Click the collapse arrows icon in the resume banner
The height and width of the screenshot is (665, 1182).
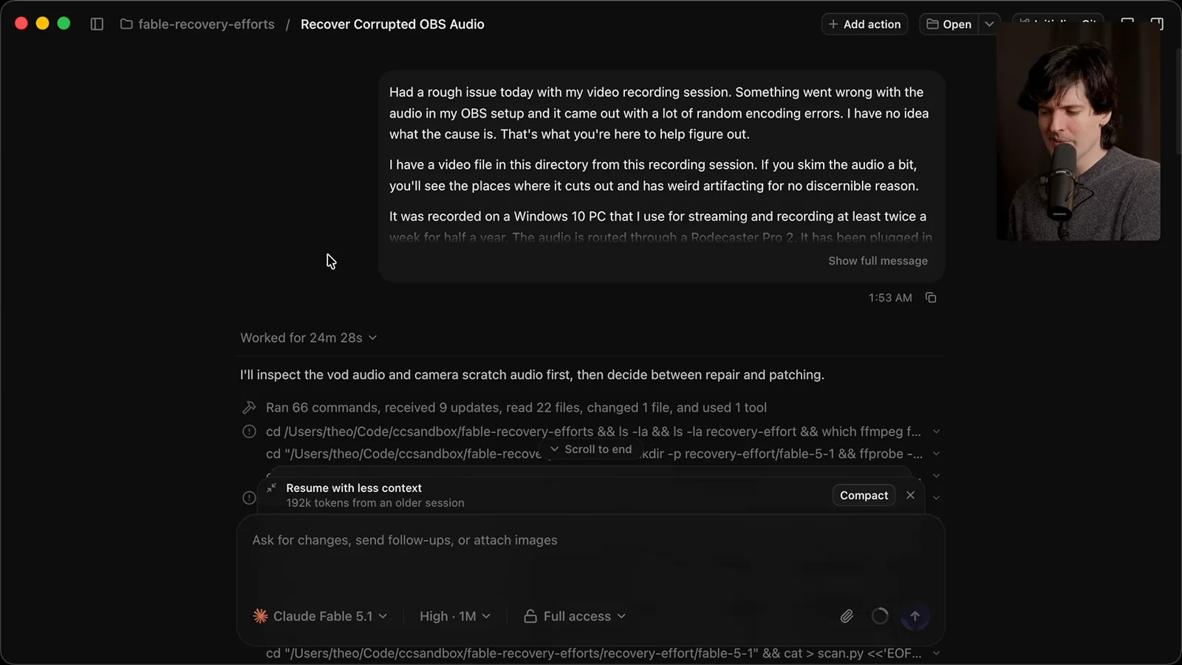pyautogui.click(x=271, y=488)
